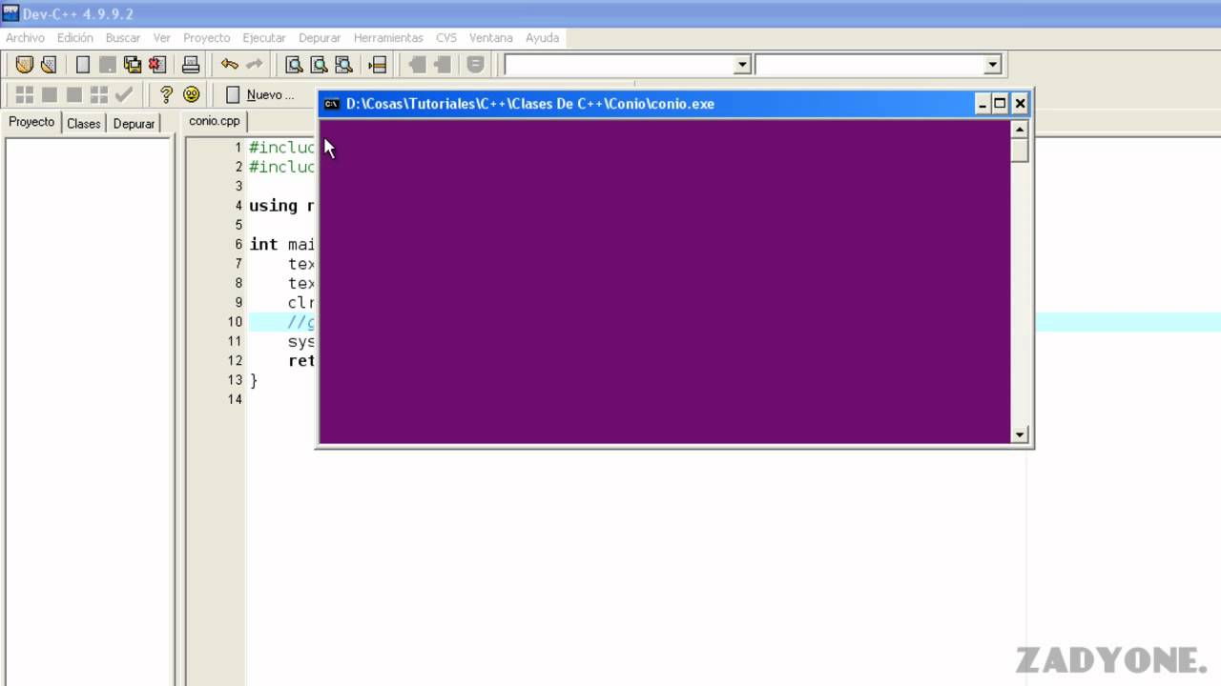
Task: Click the console scrollbar up arrow
Action: click(1020, 129)
